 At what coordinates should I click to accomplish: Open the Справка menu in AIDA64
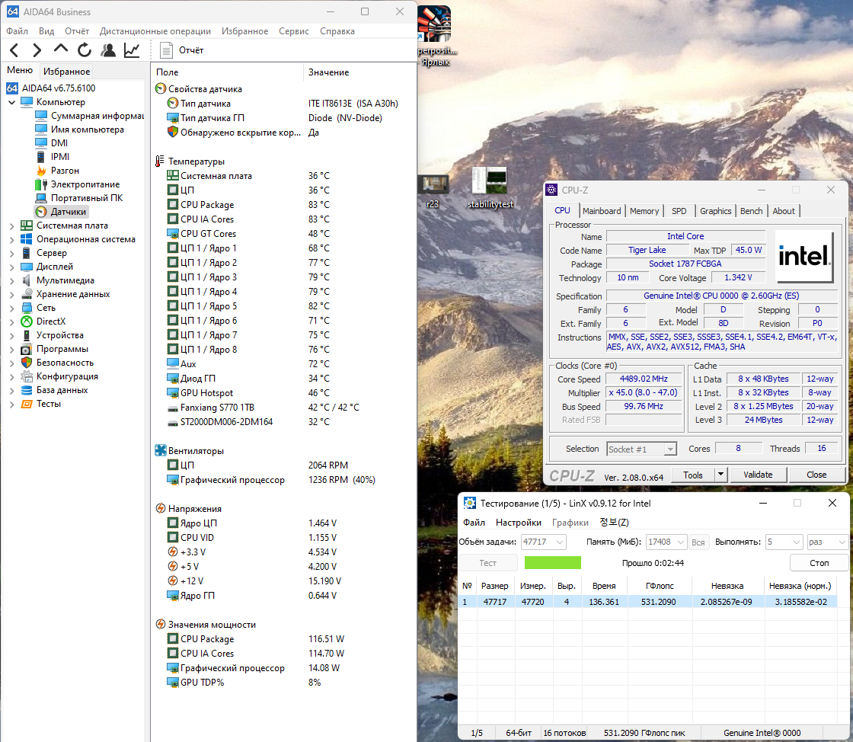[337, 31]
